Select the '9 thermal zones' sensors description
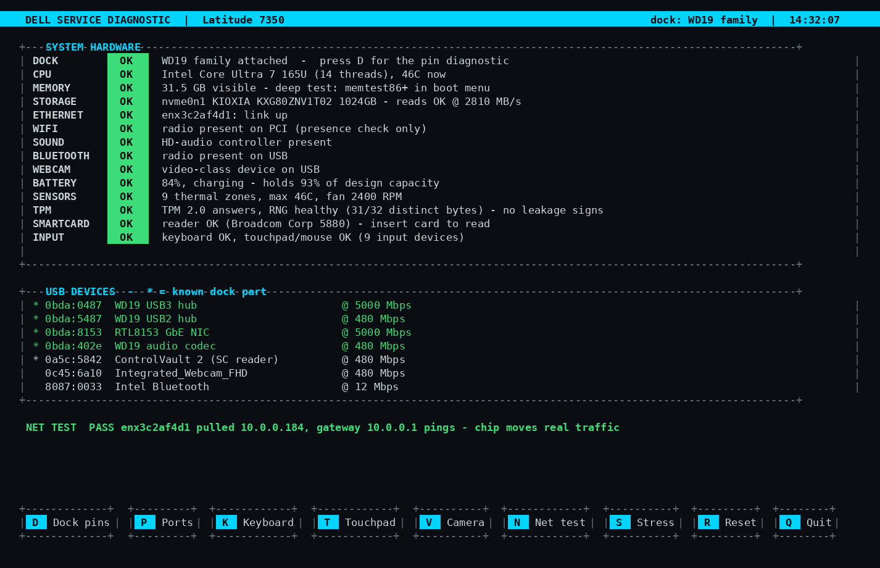This screenshot has width=880, height=568. coord(282,196)
